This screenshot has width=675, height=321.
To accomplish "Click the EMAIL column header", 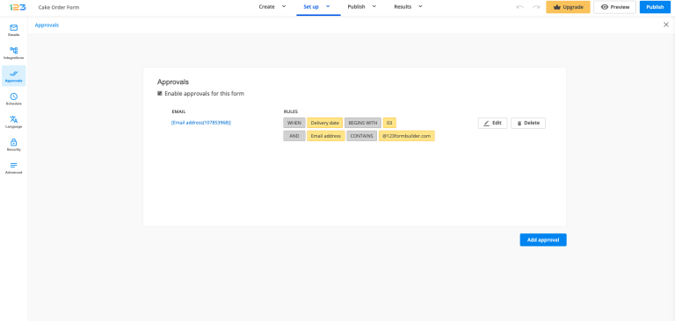I will 178,111.
